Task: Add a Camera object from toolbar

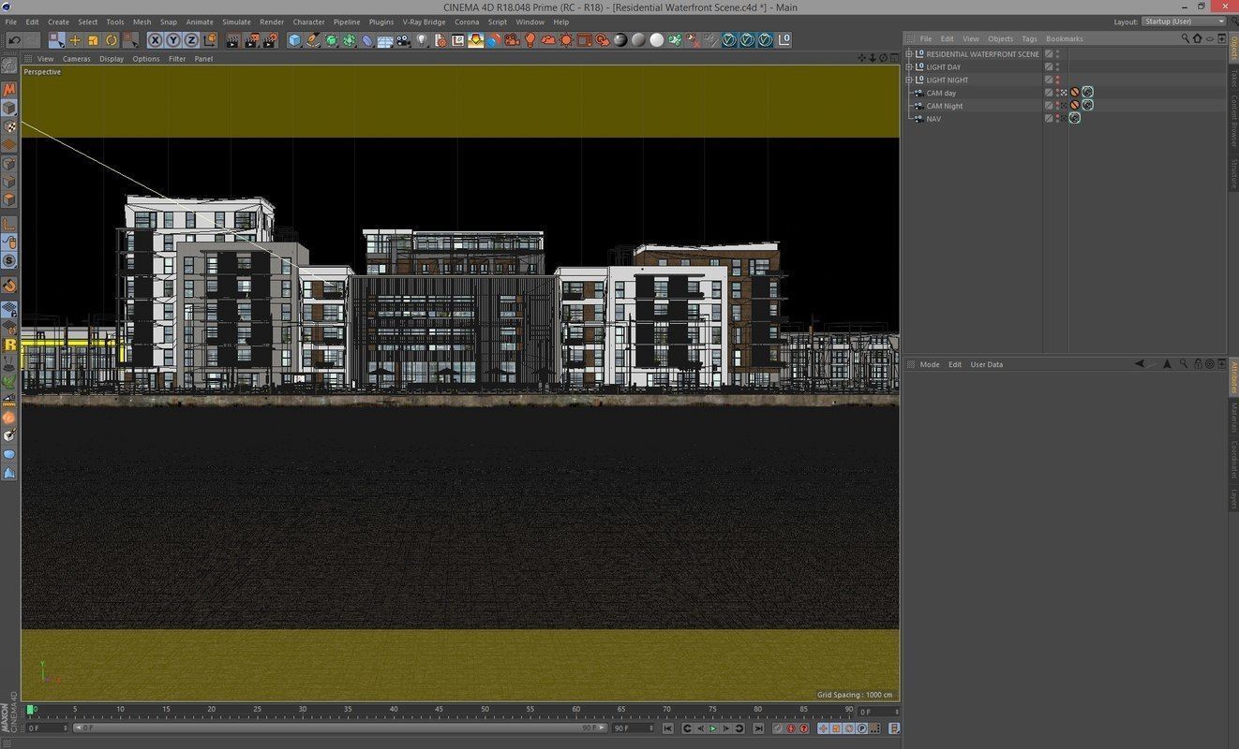Action: [x=403, y=40]
